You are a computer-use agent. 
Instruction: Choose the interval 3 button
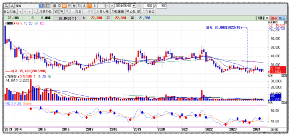click(x=94, y=6)
